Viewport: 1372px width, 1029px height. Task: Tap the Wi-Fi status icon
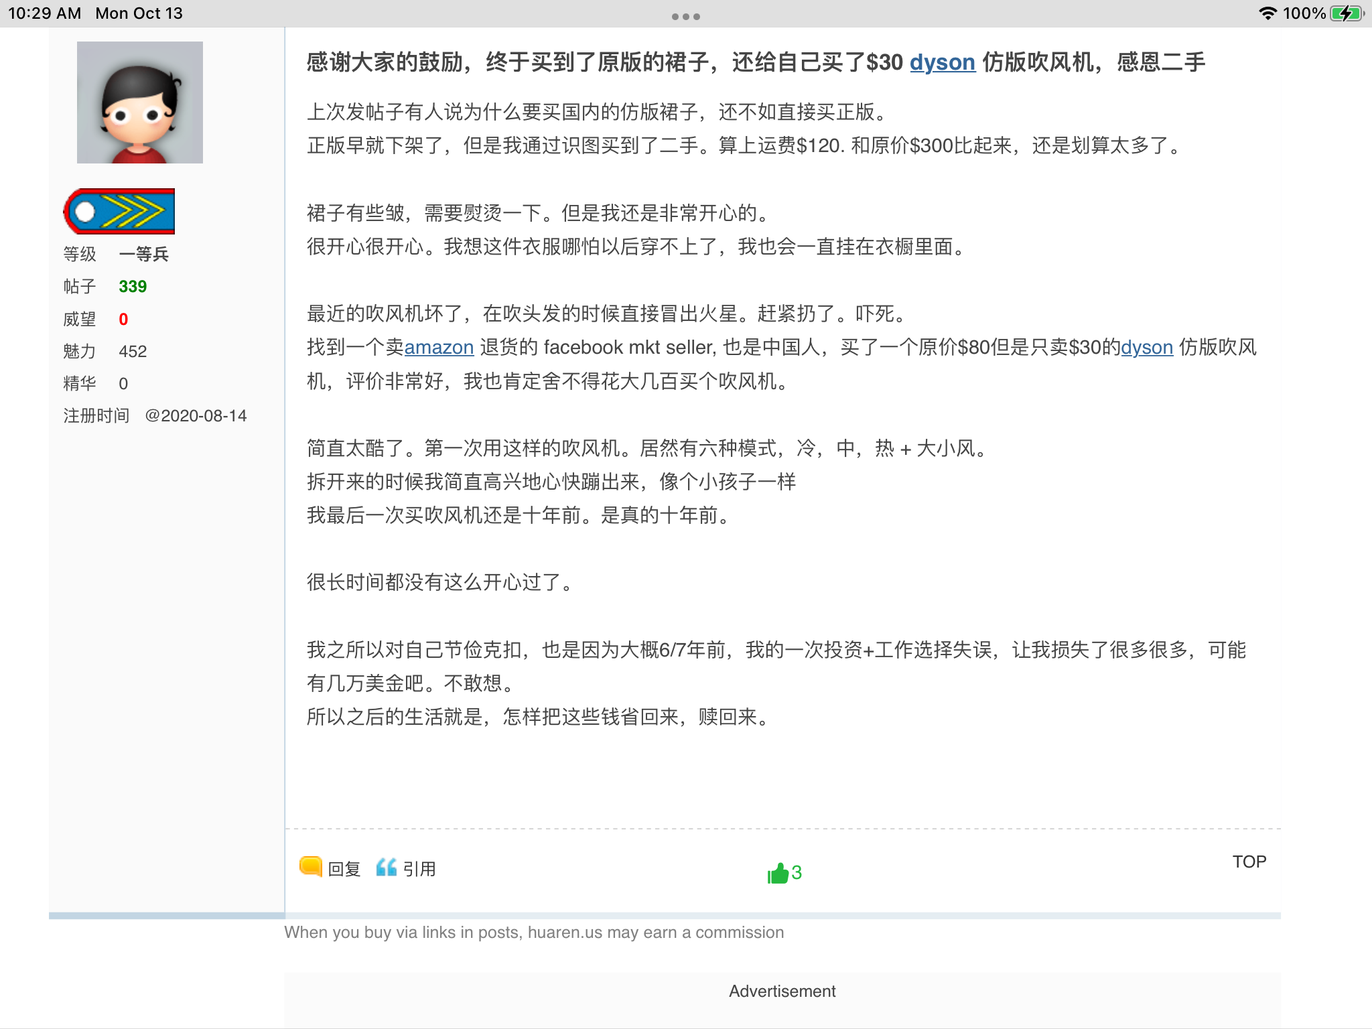click(1267, 13)
